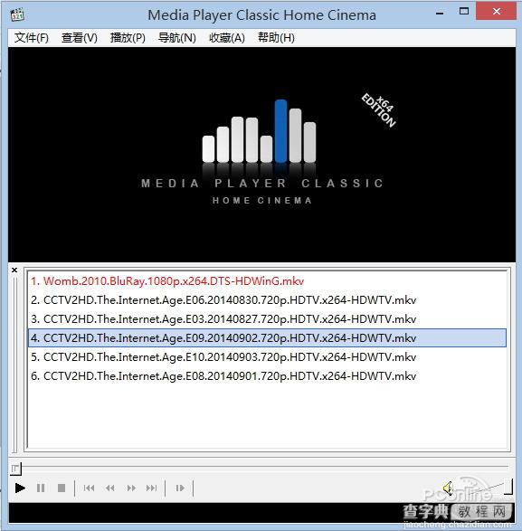
Task: Close the playlist panel with the X
Action: [x=14, y=270]
